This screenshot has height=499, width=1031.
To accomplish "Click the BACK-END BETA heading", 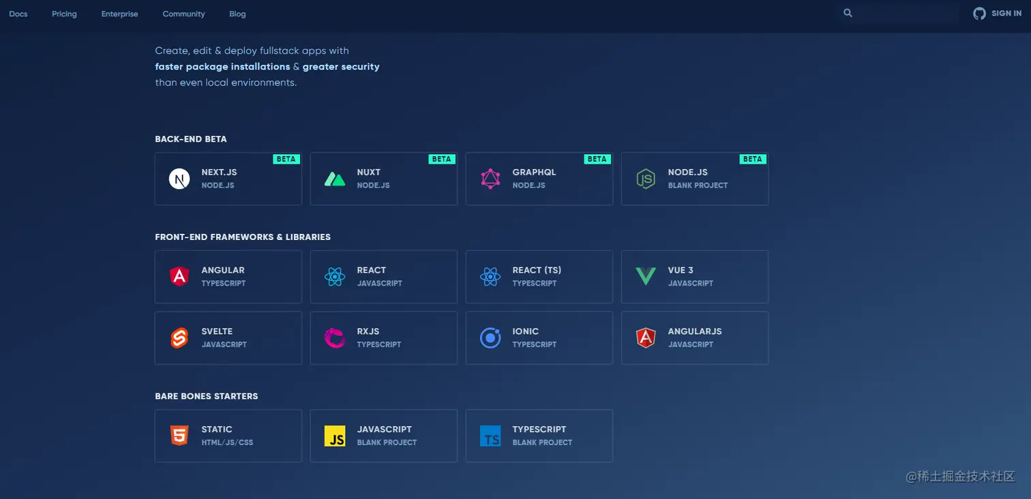I will coord(191,139).
